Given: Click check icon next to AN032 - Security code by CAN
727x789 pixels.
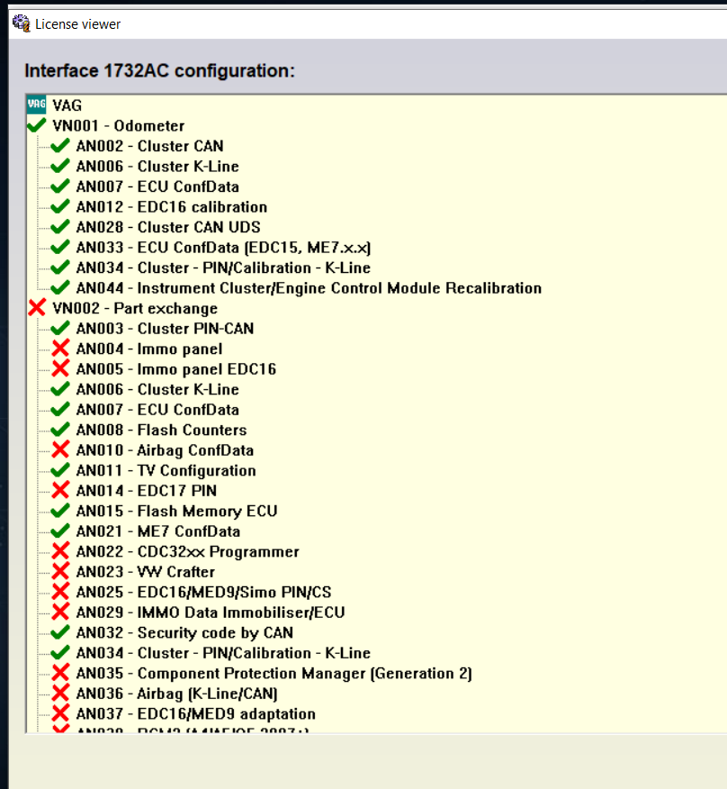Looking at the screenshot, I should pyautogui.click(x=60, y=632).
